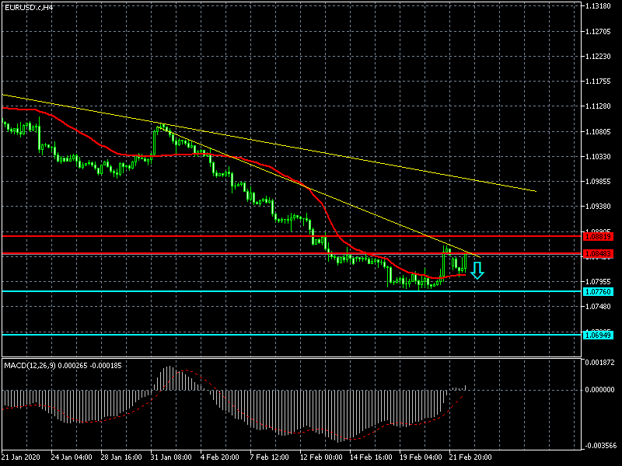
Task: Click the 1.07955 price scale value
Action: click(x=602, y=281)
